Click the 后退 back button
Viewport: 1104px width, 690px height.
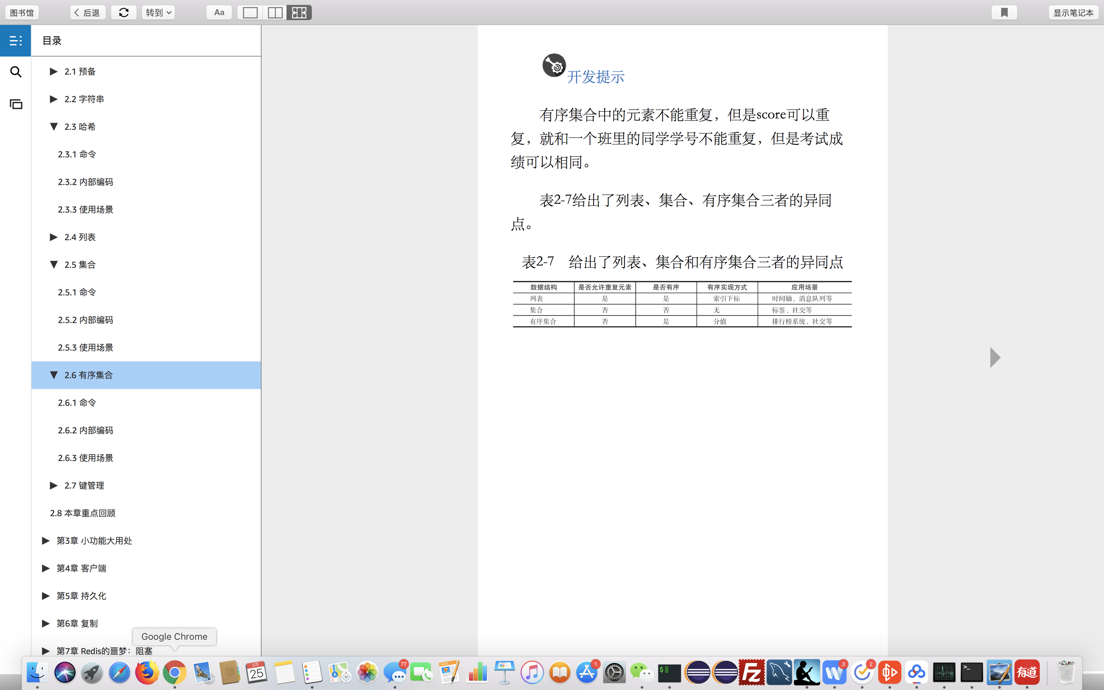(x=88, y=12)
